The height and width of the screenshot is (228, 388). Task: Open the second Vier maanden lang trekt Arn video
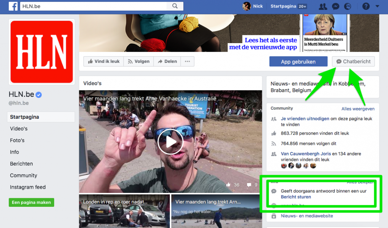pos(216,211)
